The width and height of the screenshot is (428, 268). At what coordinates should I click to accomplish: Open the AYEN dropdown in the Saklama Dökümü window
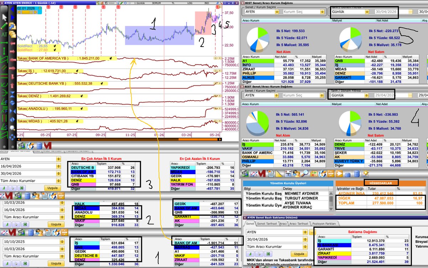click(x=305, y=232)
